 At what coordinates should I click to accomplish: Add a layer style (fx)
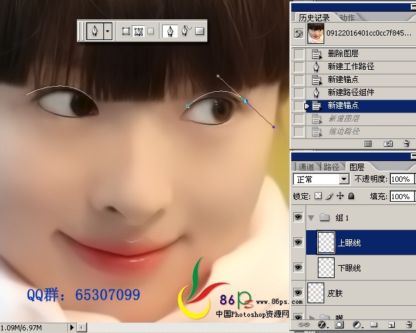(x=322, y=325)
